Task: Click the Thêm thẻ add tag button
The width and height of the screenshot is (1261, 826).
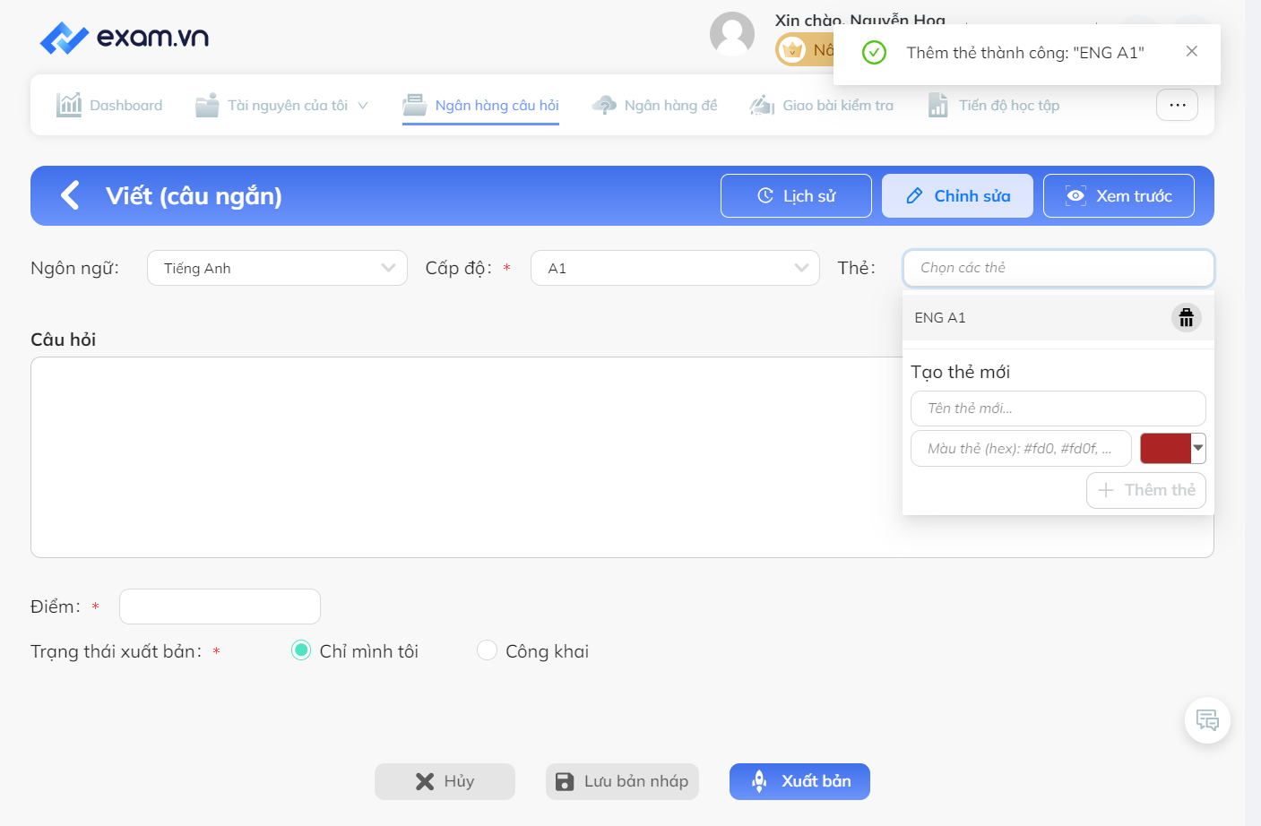Action: click(1146, 490)
